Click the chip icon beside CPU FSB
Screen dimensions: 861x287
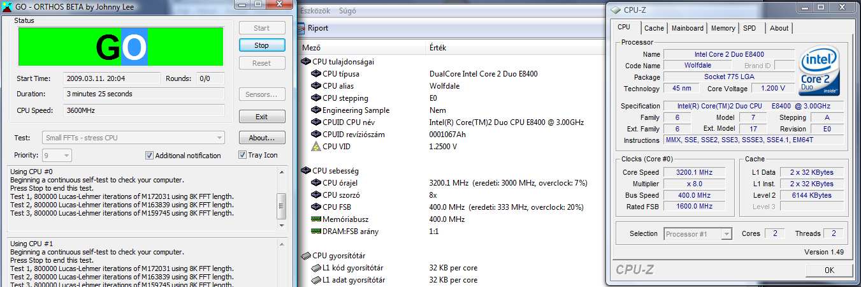point(316,207)
